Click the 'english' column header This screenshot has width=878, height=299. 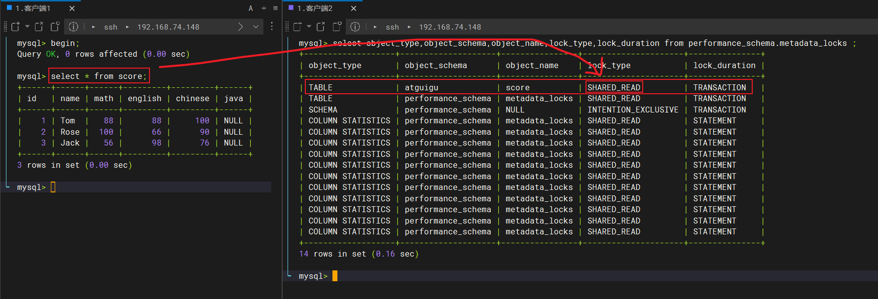coord(145,99)
